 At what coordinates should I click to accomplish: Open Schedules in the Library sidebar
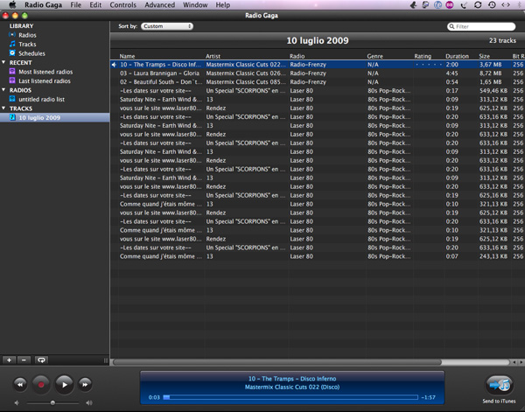click(31, 53)
